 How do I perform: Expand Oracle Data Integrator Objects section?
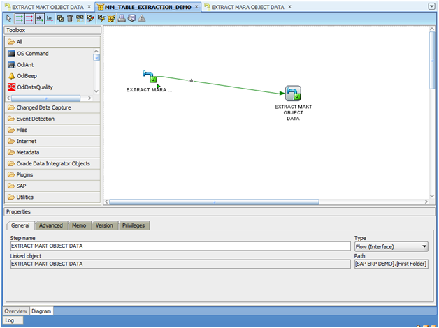[x=52, y=163]
